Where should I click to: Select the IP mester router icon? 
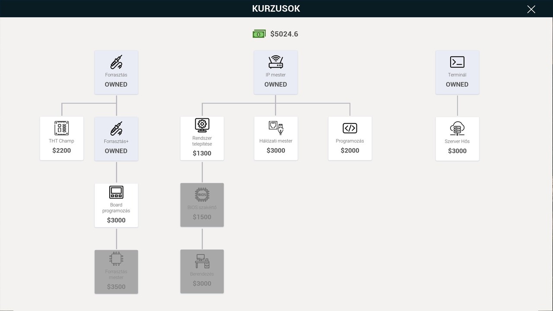coord(276,62)
